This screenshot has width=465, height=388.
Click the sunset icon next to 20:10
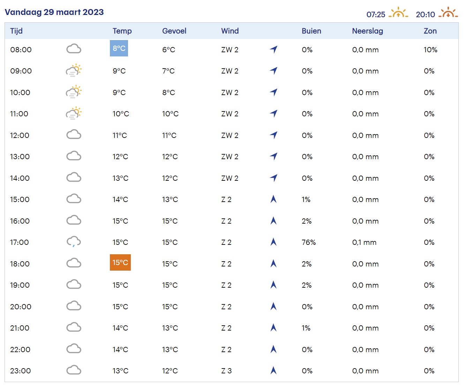tap(448, 13)
